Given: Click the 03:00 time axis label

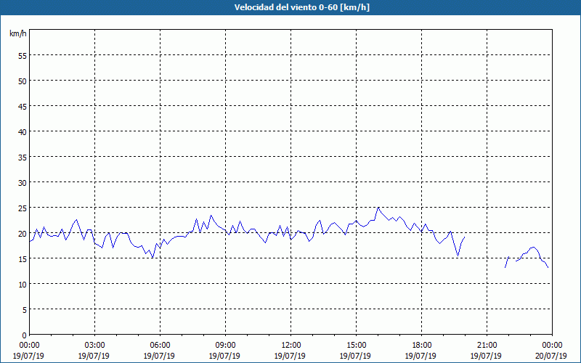Looking at the screenshot, I should (x=94, y=346).
